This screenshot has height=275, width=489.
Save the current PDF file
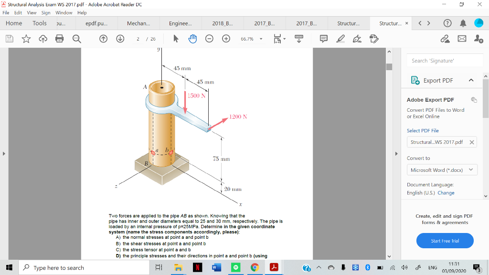click(x=10, y=39)
